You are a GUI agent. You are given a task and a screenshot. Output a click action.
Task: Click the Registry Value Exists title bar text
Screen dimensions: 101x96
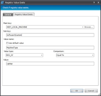click(x=15, y=3)
